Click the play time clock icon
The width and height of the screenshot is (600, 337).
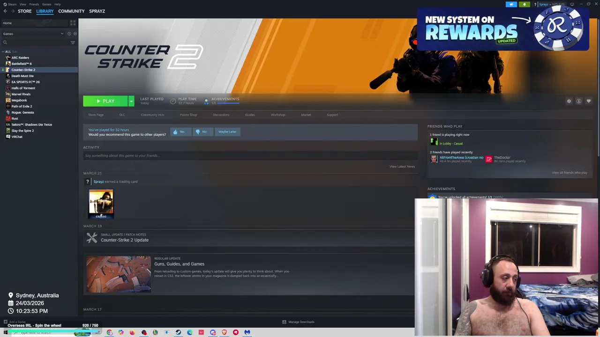(173, 101)
